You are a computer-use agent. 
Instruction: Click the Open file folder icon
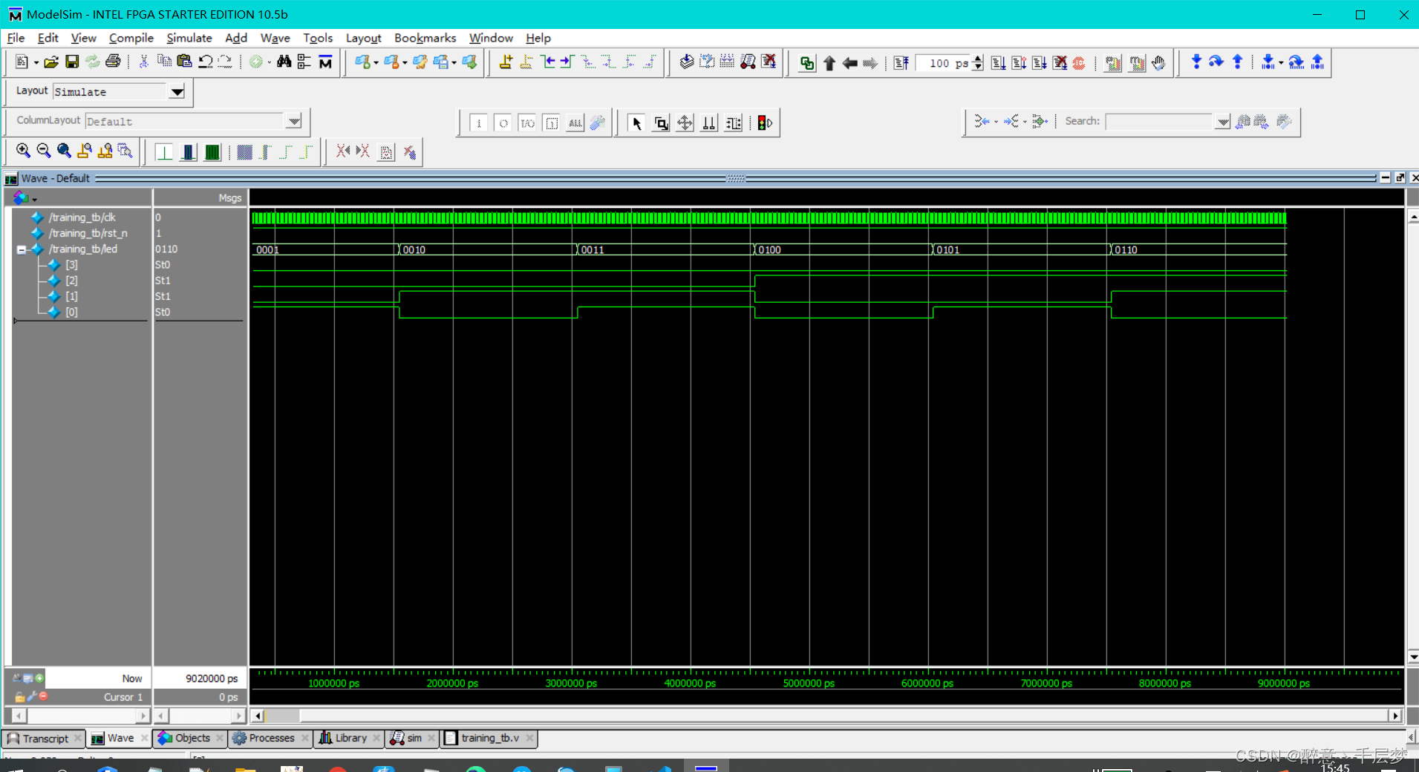click(x=51, y=62)
